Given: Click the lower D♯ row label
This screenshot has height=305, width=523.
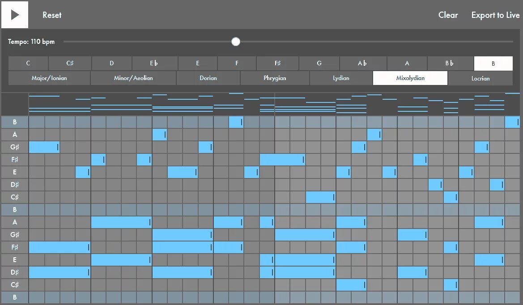Looking at the screenshot, I should 15,272.
